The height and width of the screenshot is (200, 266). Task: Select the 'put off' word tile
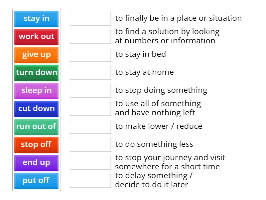36,181
